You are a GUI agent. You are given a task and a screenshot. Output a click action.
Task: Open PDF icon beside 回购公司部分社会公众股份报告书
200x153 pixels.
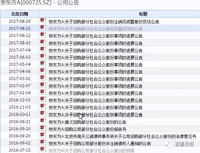click(43, 128)
